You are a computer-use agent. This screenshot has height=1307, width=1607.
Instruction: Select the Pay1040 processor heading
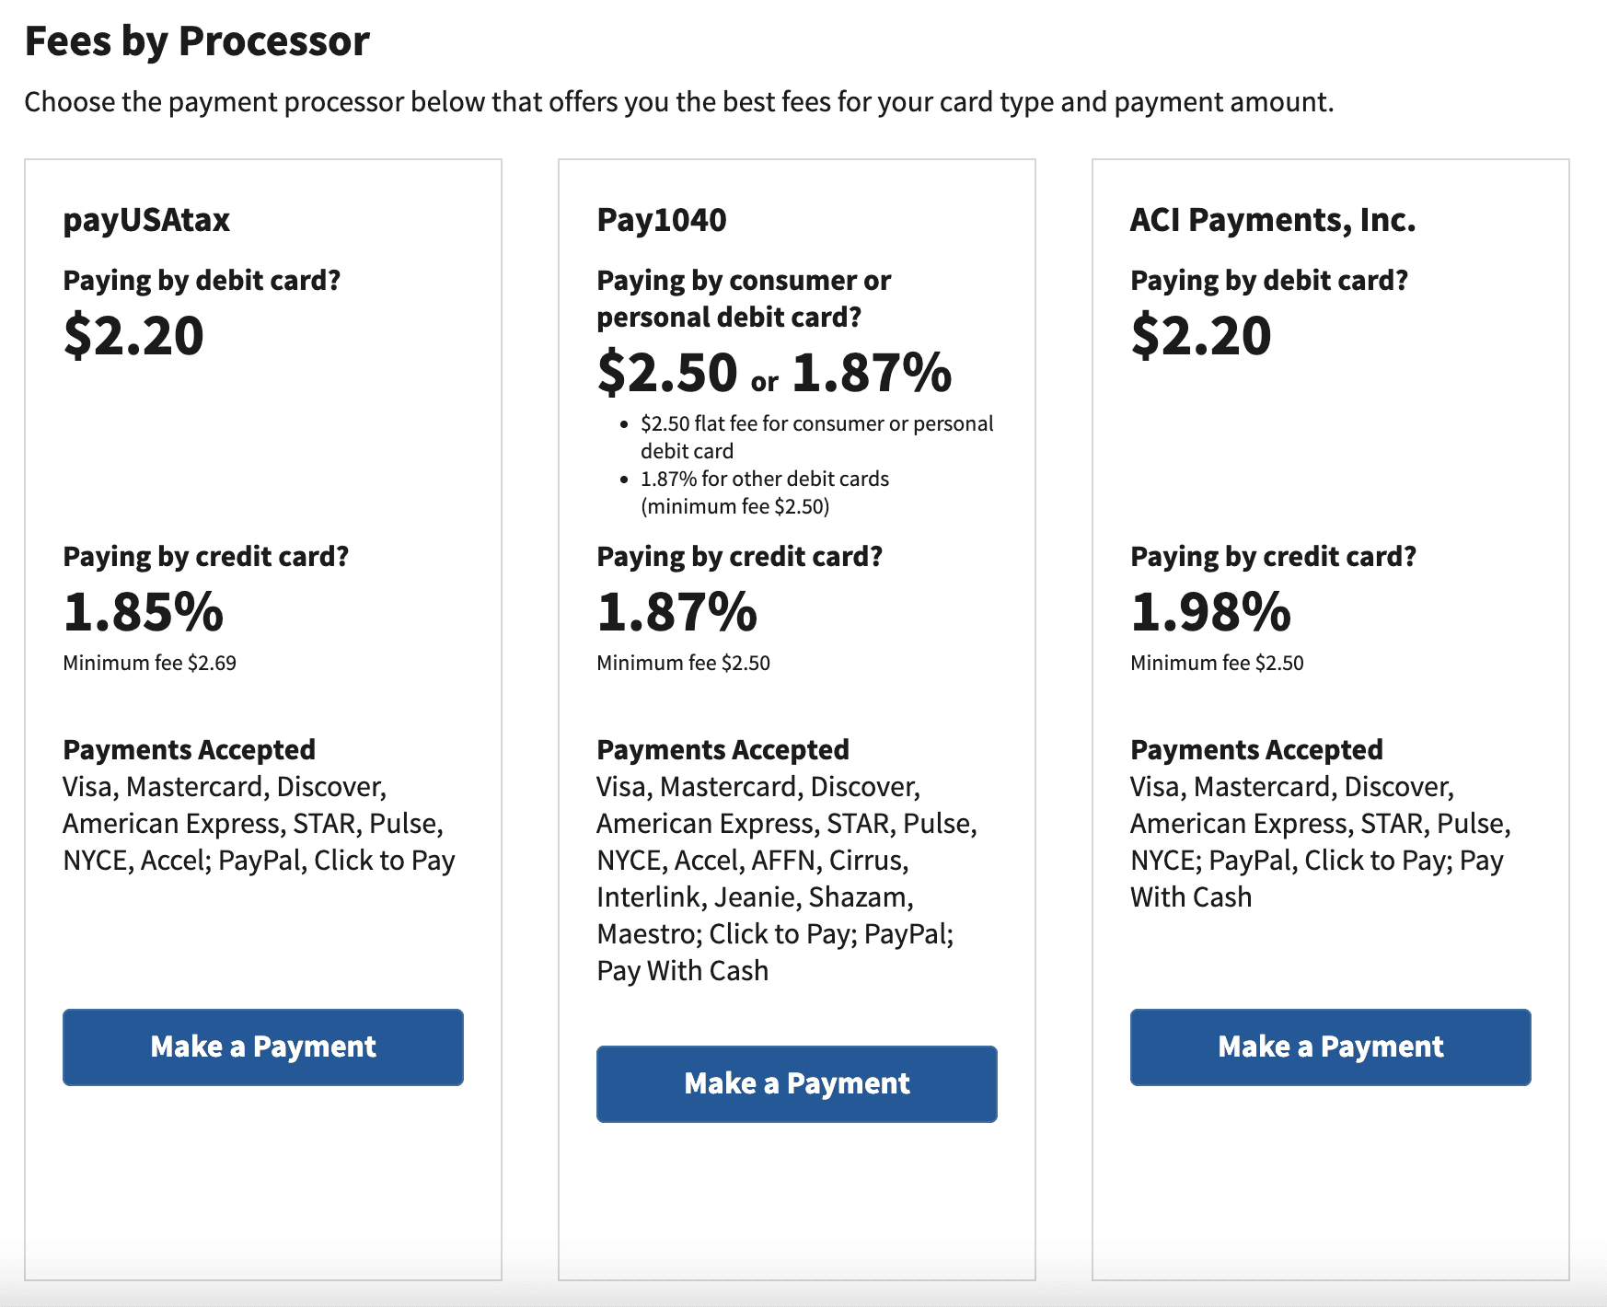pos(662,221)
